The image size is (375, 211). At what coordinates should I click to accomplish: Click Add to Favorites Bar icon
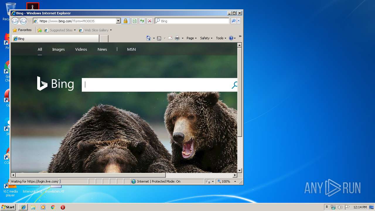coord(40,30)
